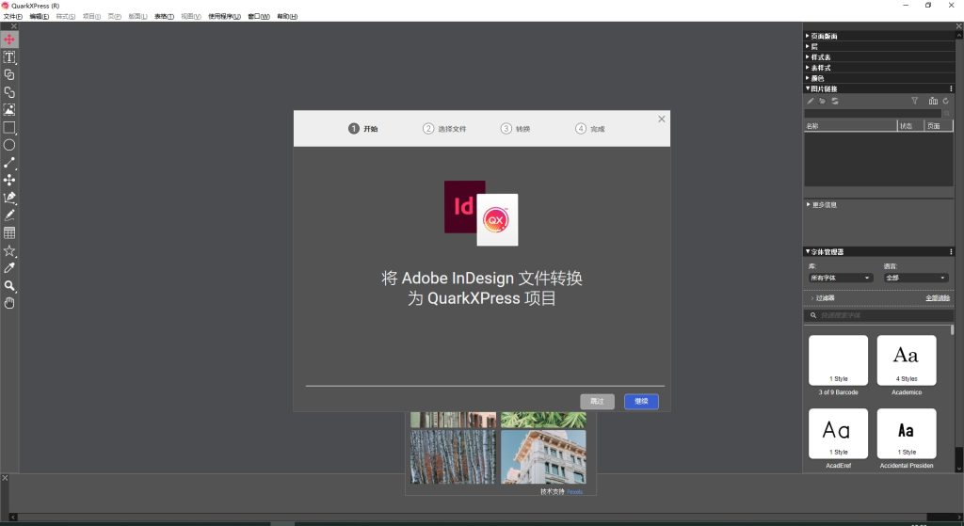Open the 图片链接 panel options menu dots
The height and width of the screenshot is (526, 964).
[951, 88]
